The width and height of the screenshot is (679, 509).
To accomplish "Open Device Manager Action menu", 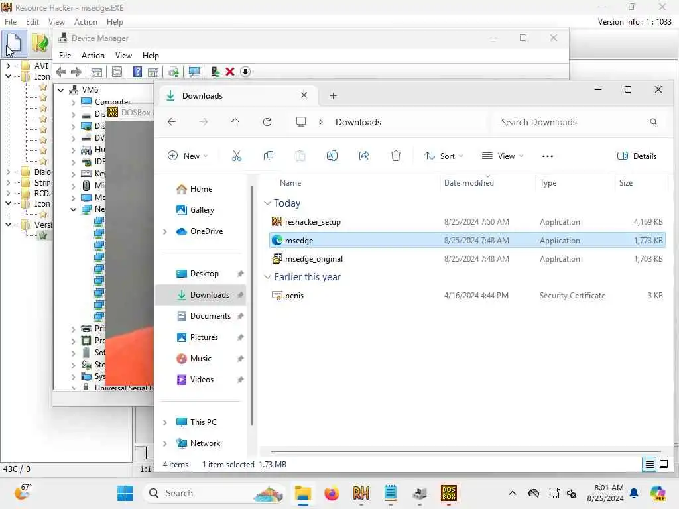I will [x=93, y=56].
